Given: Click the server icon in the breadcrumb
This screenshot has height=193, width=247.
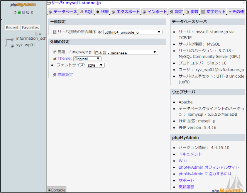Looking at the screenshot, I should click(49, 3).
